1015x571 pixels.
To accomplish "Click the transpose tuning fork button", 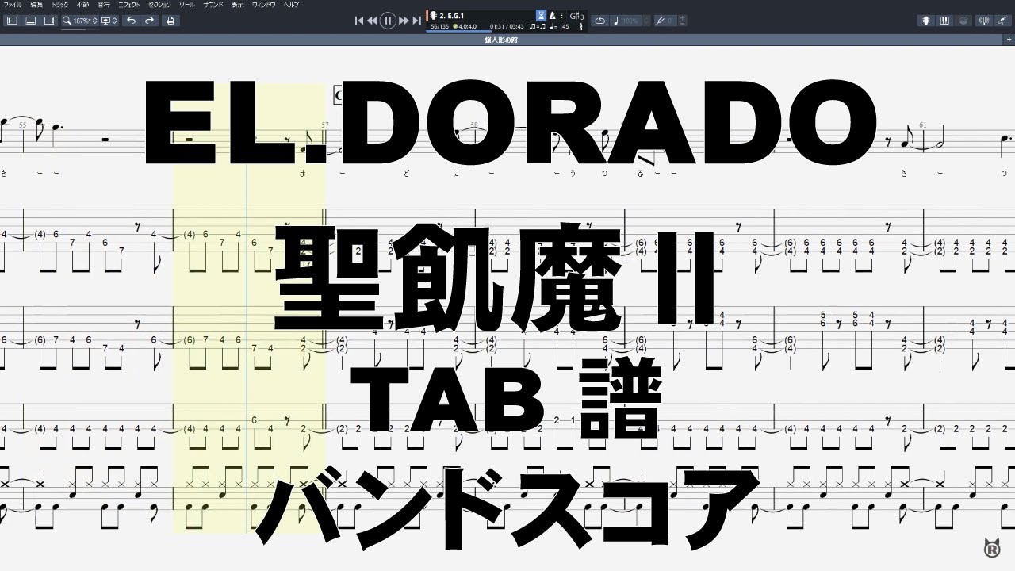I will pyautogui.click(x=660, y=21).
